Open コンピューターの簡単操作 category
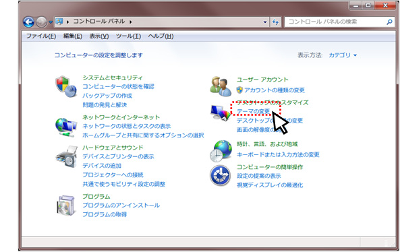 (270, 167)
